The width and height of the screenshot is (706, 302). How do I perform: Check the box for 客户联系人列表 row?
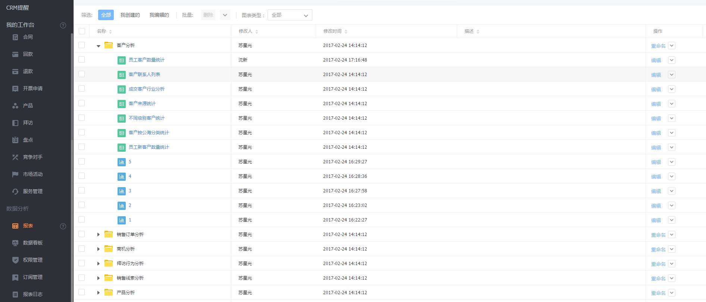tap(82, 74)
